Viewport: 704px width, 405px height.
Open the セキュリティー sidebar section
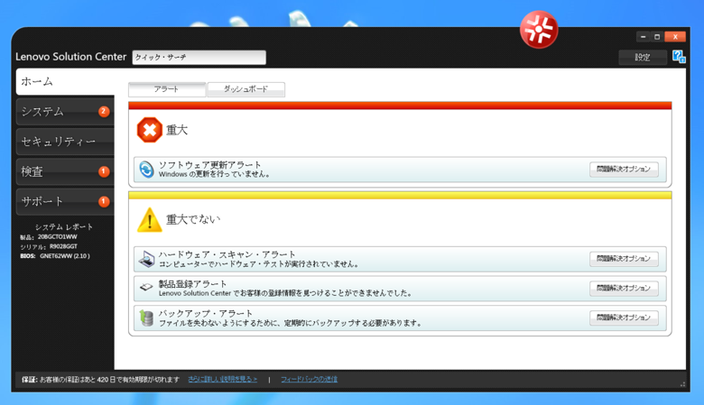click(x=65, y=142)
